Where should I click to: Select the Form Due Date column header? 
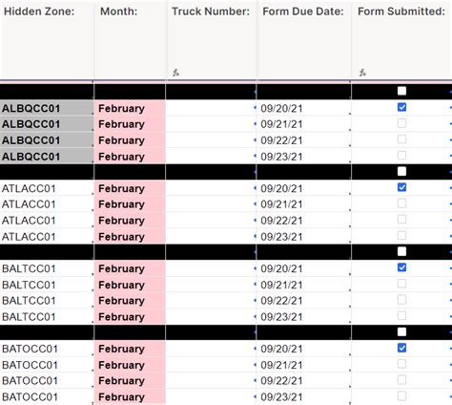coord(304,40)
